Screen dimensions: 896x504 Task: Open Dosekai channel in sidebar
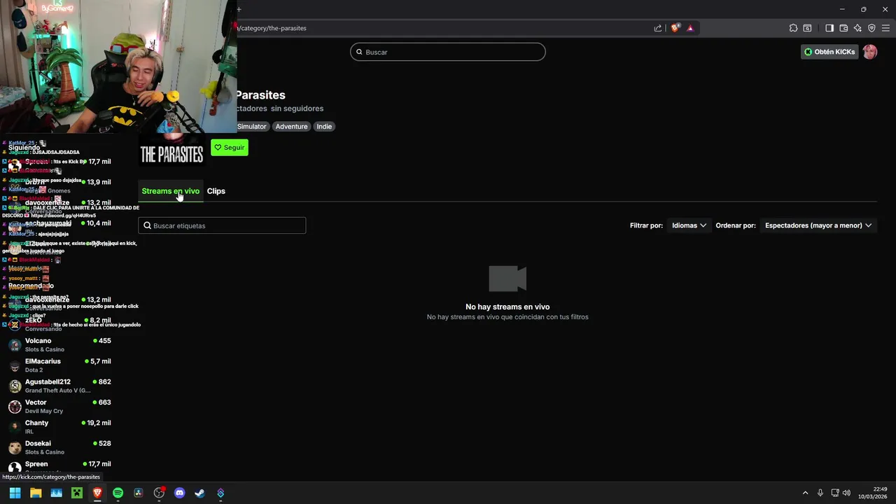click(59, 447)
